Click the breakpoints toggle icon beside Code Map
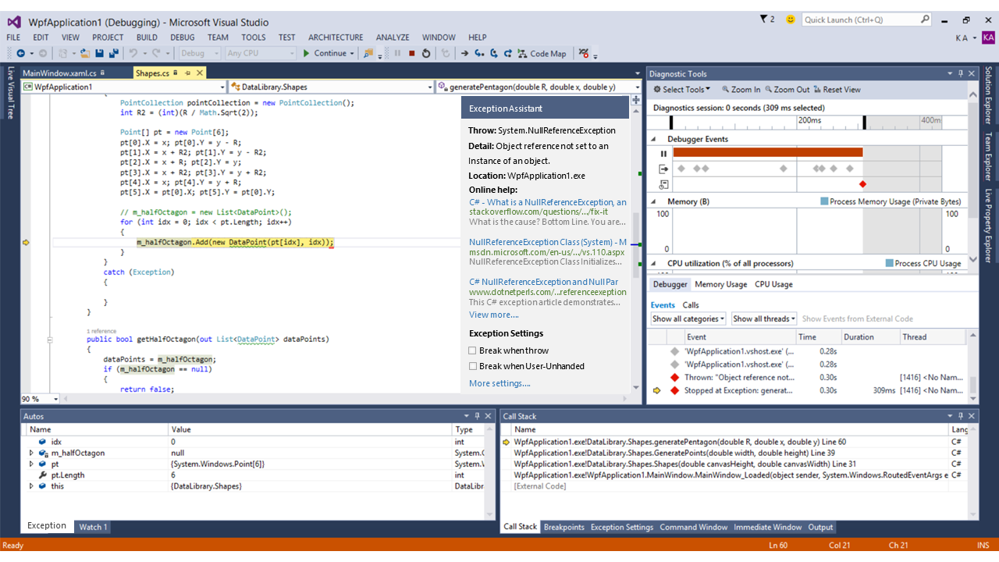The height and width of the screenshot is (562, 999). 584,53
